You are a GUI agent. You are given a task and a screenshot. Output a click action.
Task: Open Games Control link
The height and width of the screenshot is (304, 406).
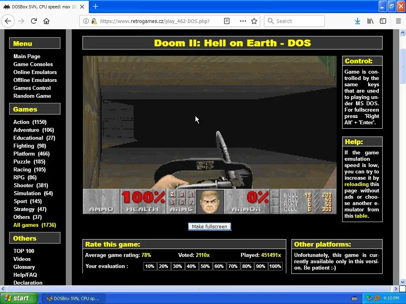point(32,88)
